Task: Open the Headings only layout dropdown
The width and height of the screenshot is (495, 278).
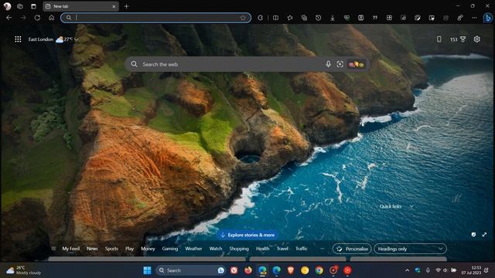Action: click(410, 249)
